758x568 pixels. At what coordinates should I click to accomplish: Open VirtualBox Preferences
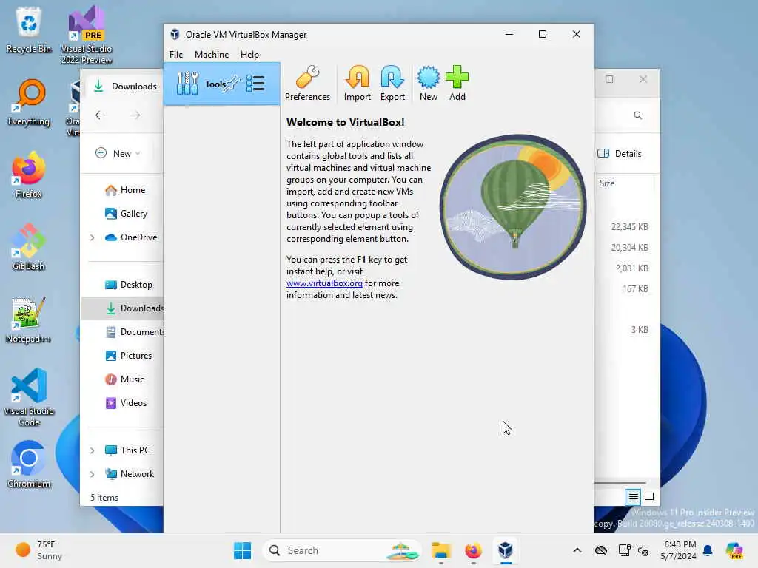point(307,83)
